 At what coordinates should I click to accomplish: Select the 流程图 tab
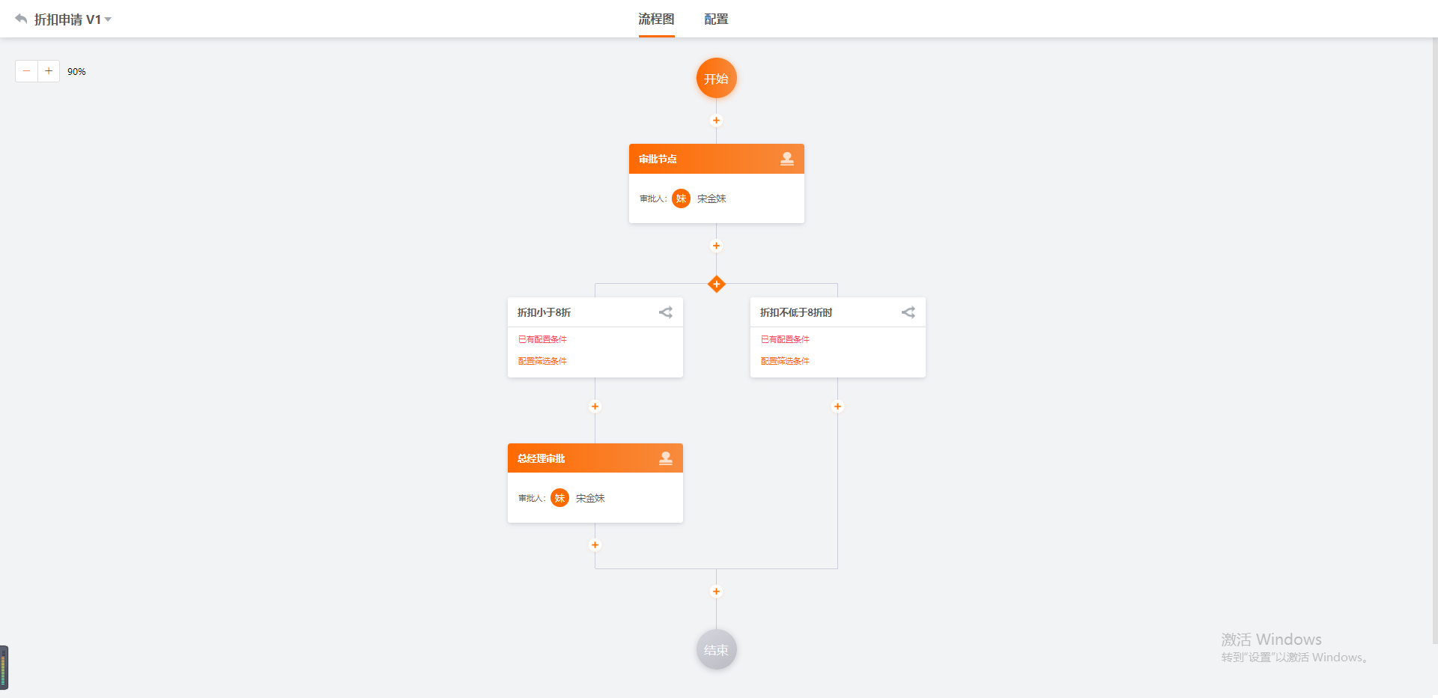tap(656, 19)
